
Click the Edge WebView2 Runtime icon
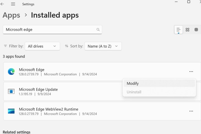(x=11, y=111)
